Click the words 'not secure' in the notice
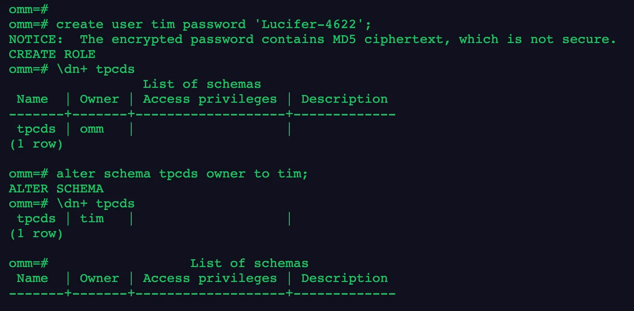This screenshot has height=311, width=634. pos(570,39)
